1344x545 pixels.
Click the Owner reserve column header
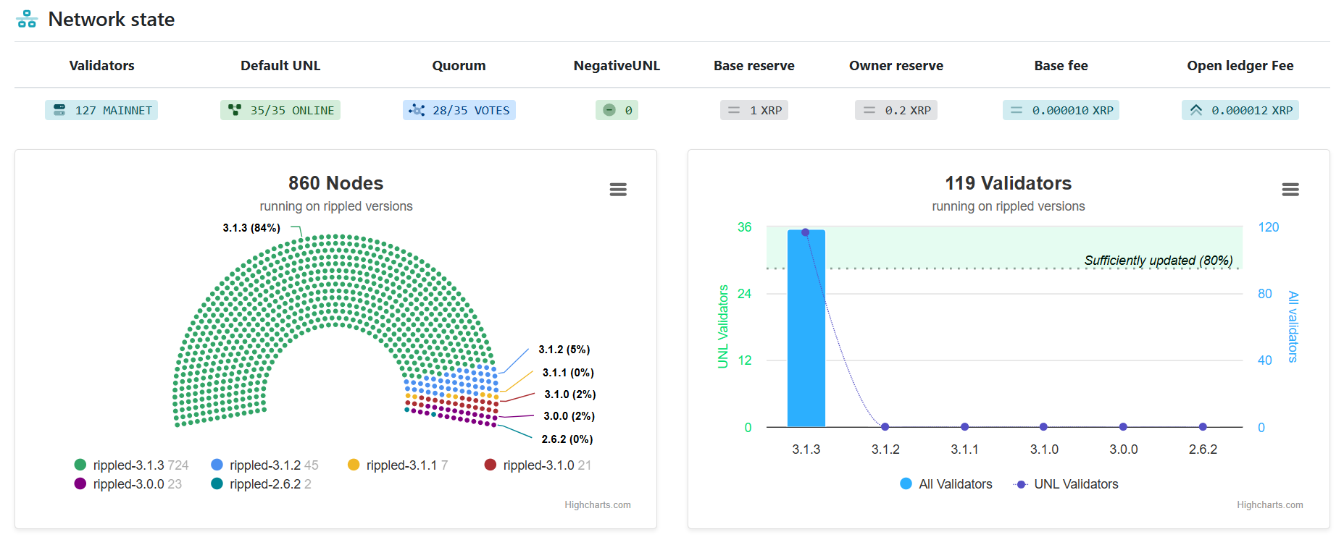coord(896,65)
